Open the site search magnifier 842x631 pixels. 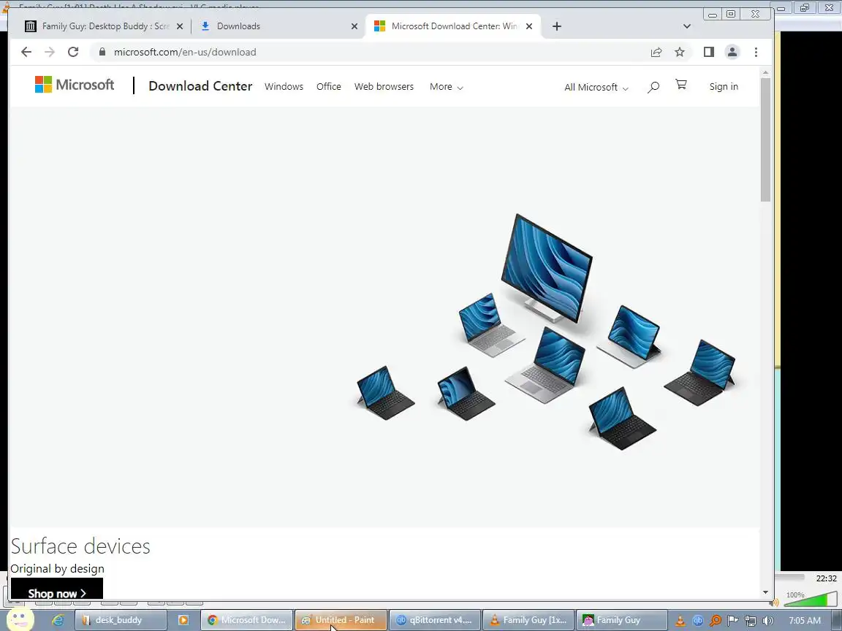click(x=653, y=87)
